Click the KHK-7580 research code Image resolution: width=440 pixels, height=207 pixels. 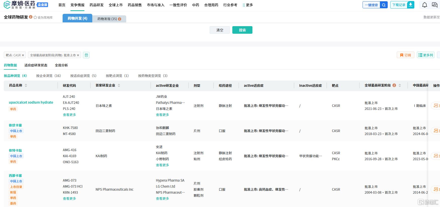point(70,128)
